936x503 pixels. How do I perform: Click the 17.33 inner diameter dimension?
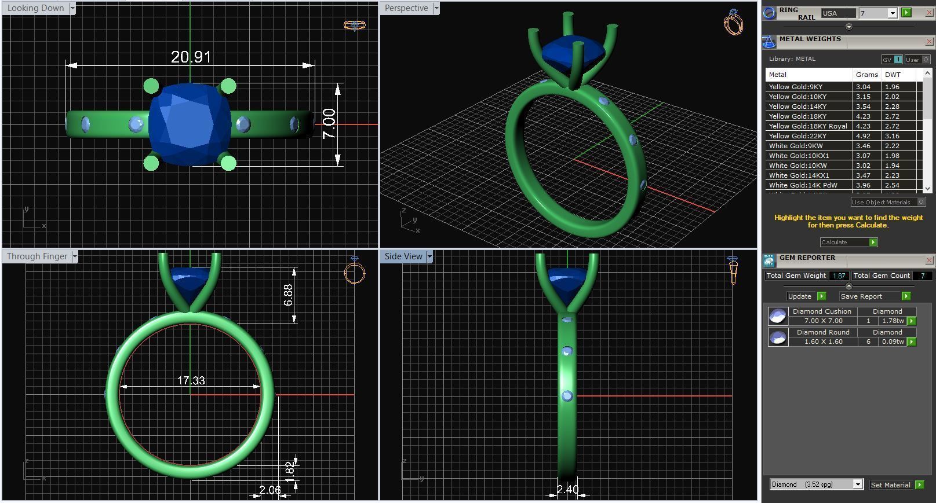(191, 380)
